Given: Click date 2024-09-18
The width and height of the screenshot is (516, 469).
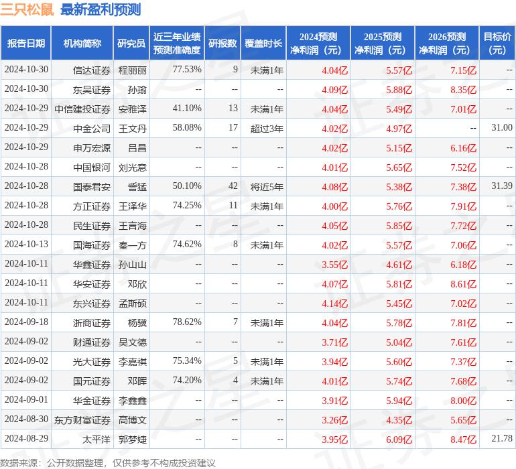Looking at the screenshot, I should tap(26, 322).
